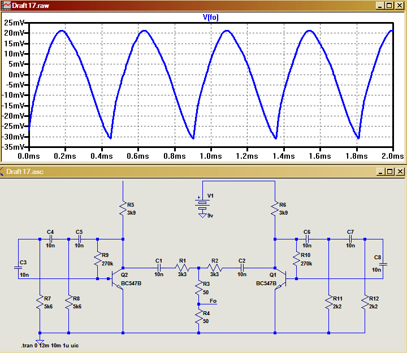Image resolution: width=407 pixels, height=353 pixels.
Task: Select capacitor C4 symbol
Action: pyautogui.click(x=51, y=239)
